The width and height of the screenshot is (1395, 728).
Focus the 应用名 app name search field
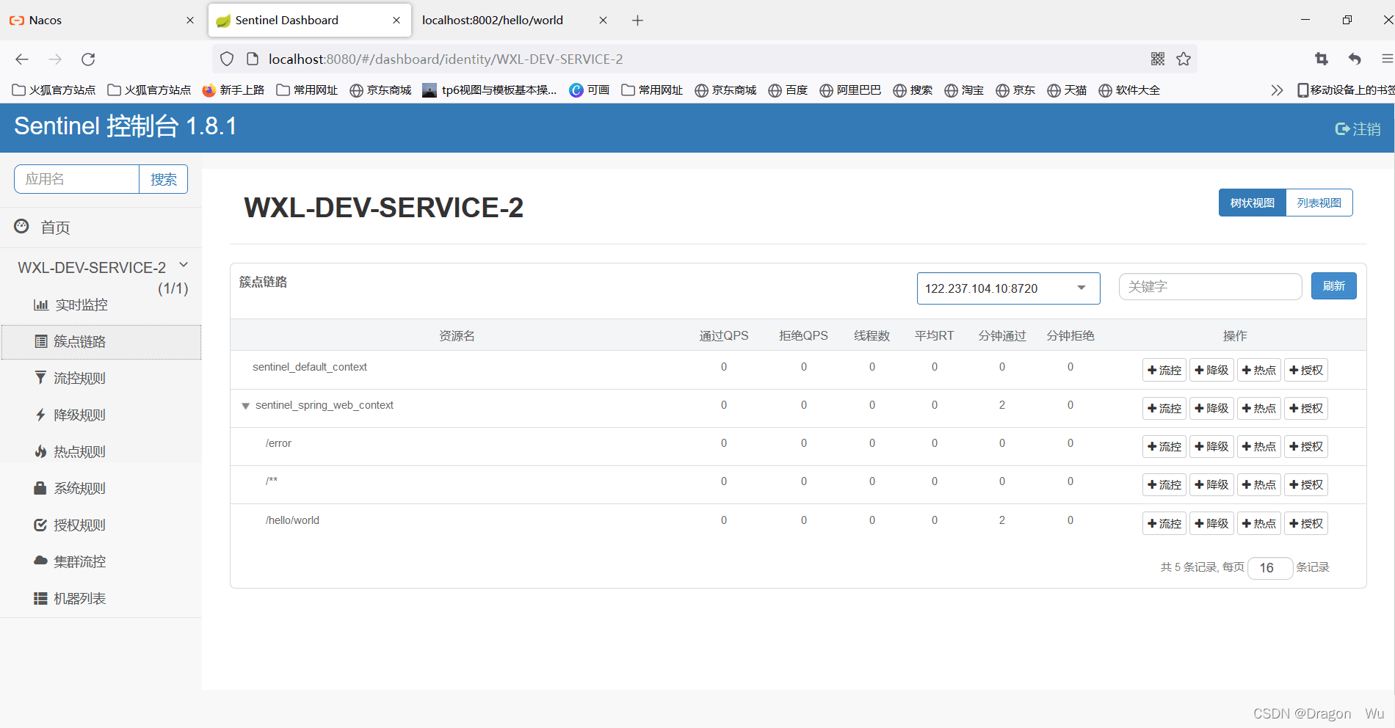[x=76, y=179]
